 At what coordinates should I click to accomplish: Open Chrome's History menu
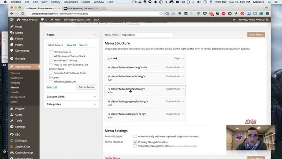[56, 2]
